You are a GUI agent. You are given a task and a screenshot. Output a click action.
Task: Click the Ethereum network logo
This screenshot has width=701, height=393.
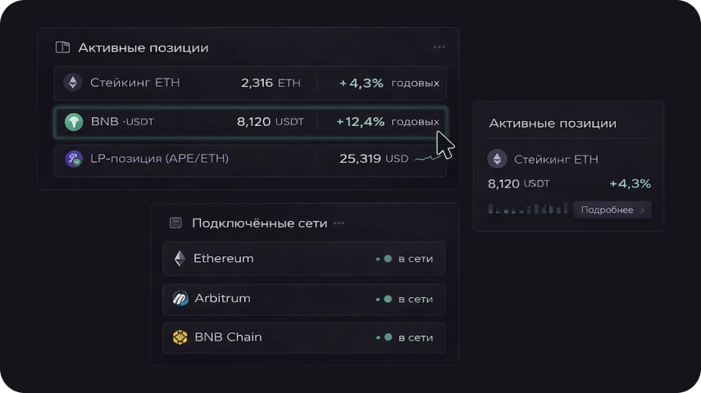pos(180,259)
